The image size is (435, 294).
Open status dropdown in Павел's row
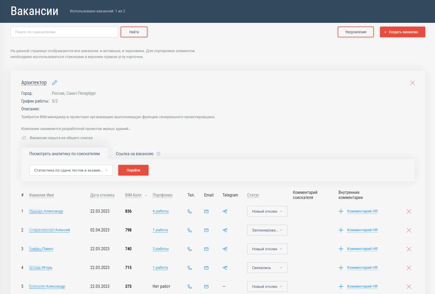[x=267, y=249]
